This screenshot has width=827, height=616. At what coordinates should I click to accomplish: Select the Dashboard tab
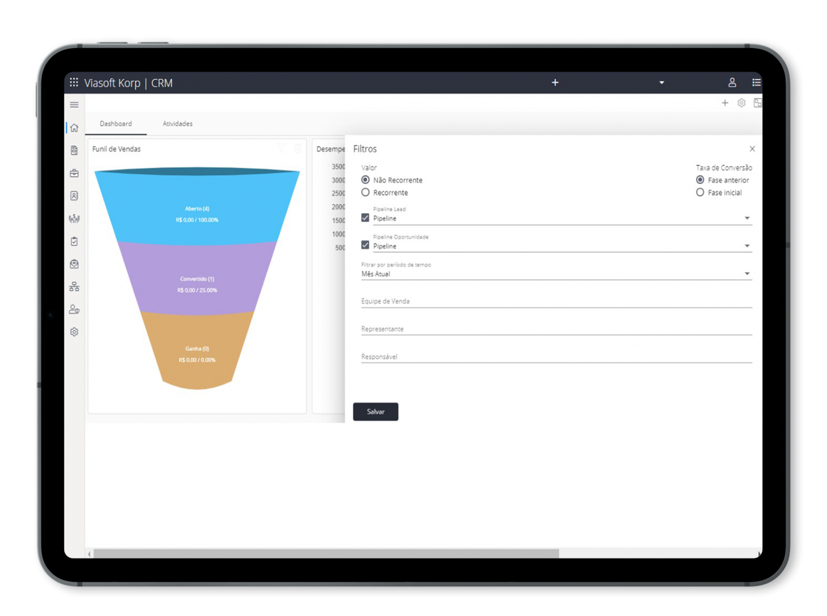pos(116,124)
